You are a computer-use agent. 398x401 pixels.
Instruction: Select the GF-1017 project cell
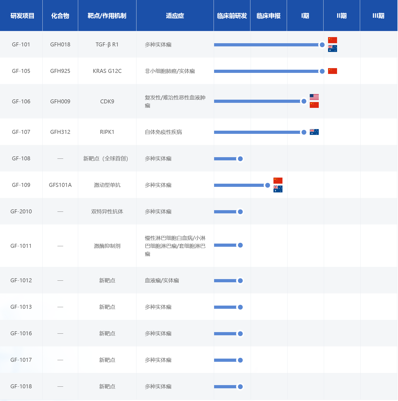click(x=21, y=360)
